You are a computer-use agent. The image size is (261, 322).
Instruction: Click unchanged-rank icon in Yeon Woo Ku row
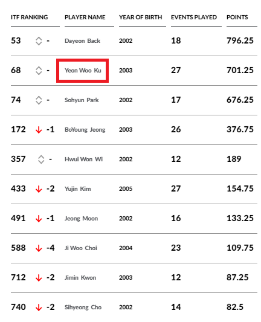(39, 71)
